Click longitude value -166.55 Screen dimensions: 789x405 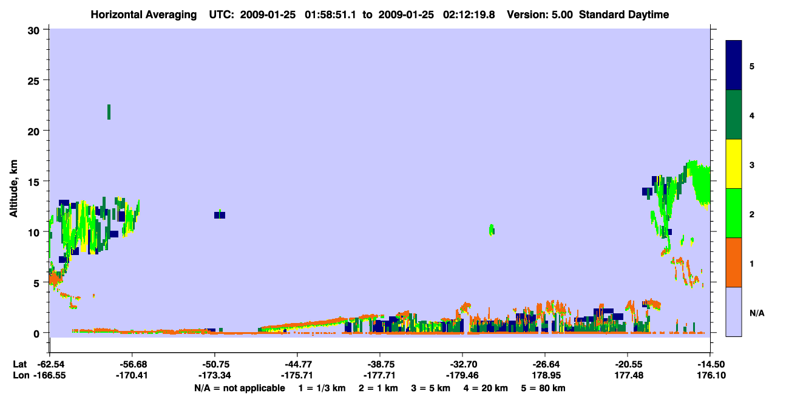tap(50, 375)
